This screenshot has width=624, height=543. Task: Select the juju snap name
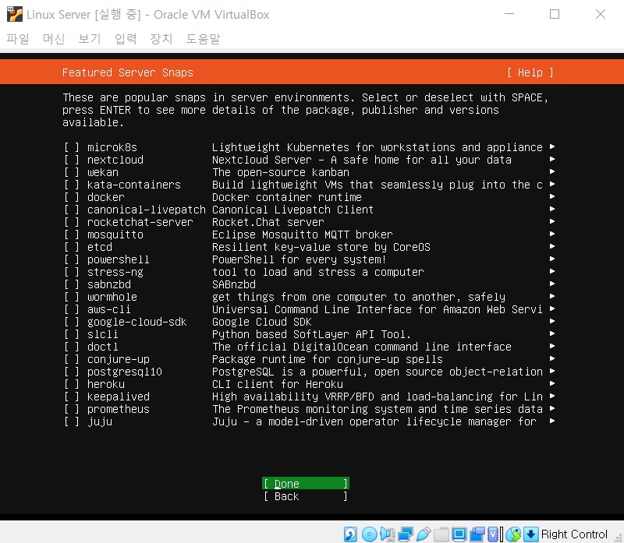click(x=100, y=421)
